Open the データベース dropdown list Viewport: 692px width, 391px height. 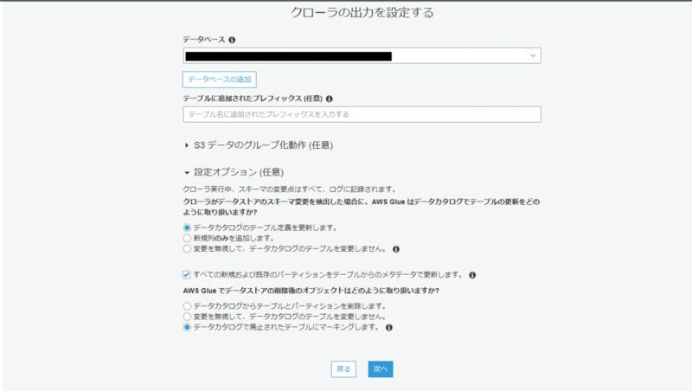tap(362, 55)
